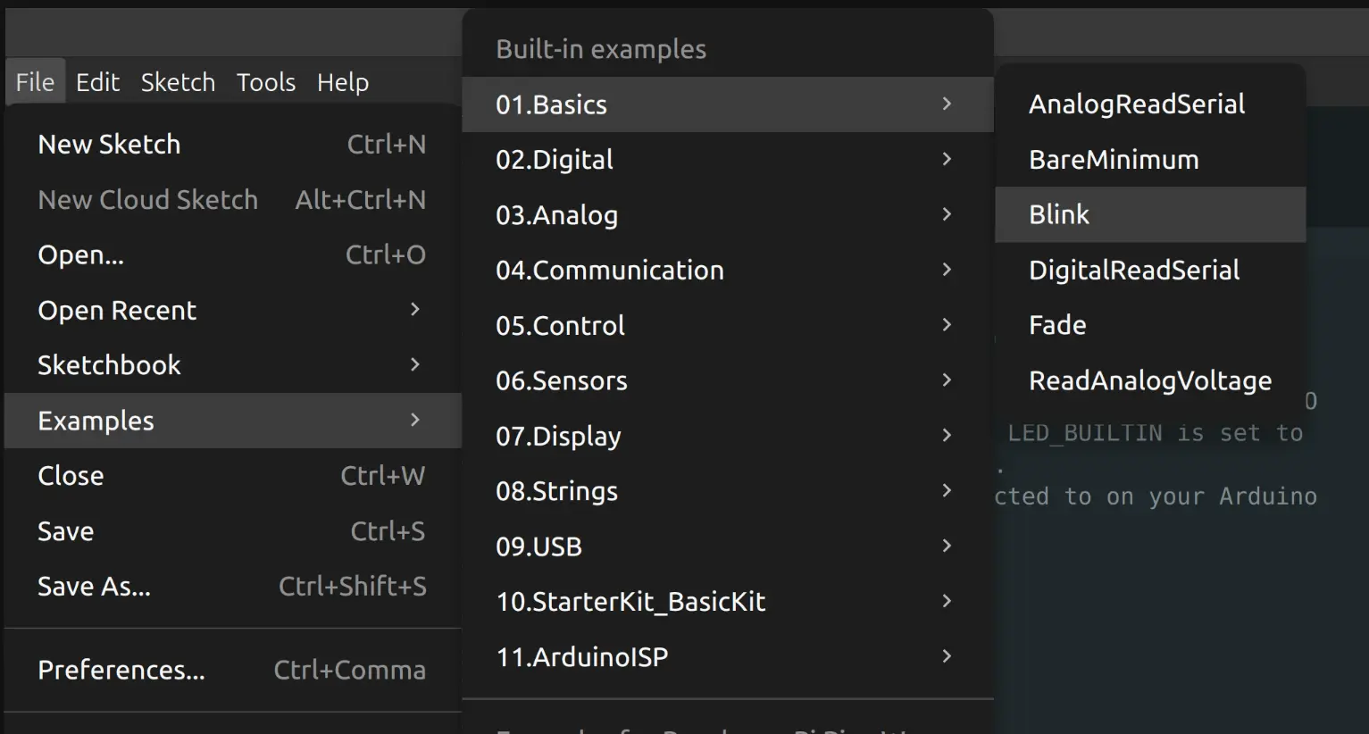This screenshot has width=1369, height=734.
Task: Expand the 04.Communication examples submenu
Action: tap(610, 270)
